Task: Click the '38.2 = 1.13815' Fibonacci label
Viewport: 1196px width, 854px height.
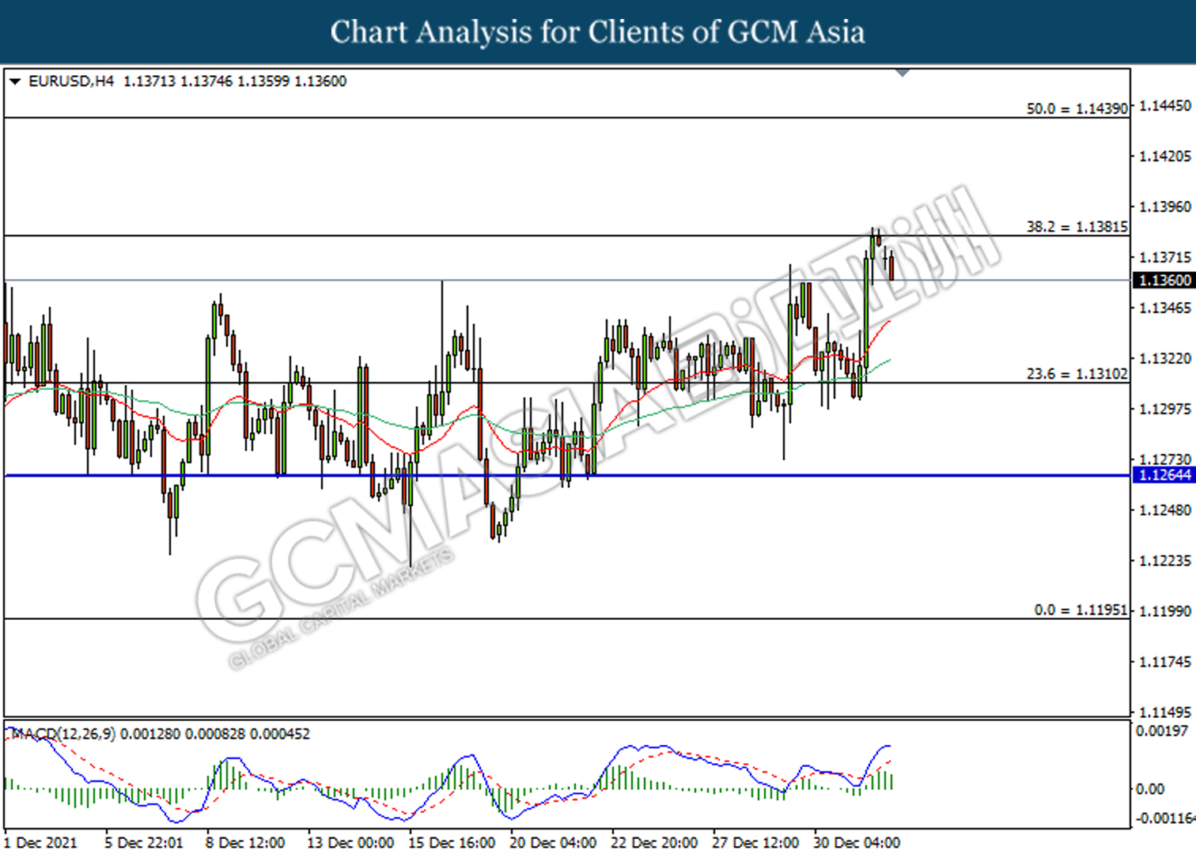Action: [x=1077, y=226]
